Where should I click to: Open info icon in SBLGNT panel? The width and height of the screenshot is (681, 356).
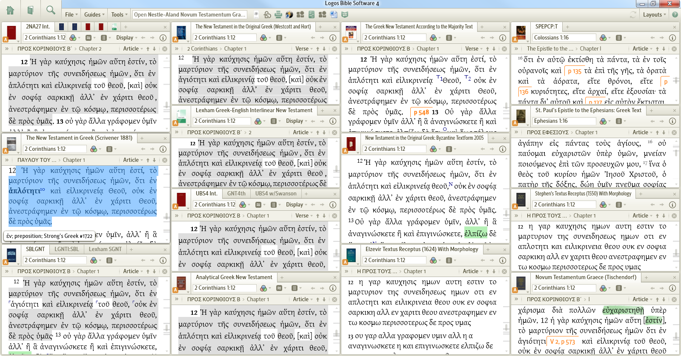(163, 260)
